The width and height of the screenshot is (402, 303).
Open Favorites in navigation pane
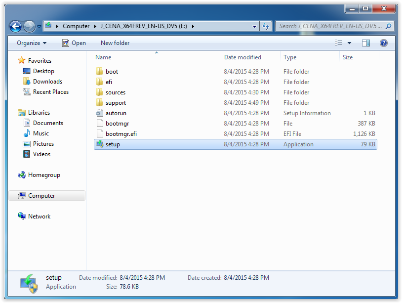(40, 61)
